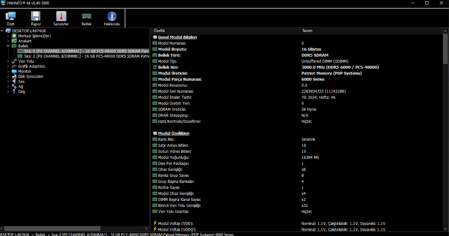Click the HWiNFO app icon in title bar
449x236 pixels.
(x=3, y=3)
